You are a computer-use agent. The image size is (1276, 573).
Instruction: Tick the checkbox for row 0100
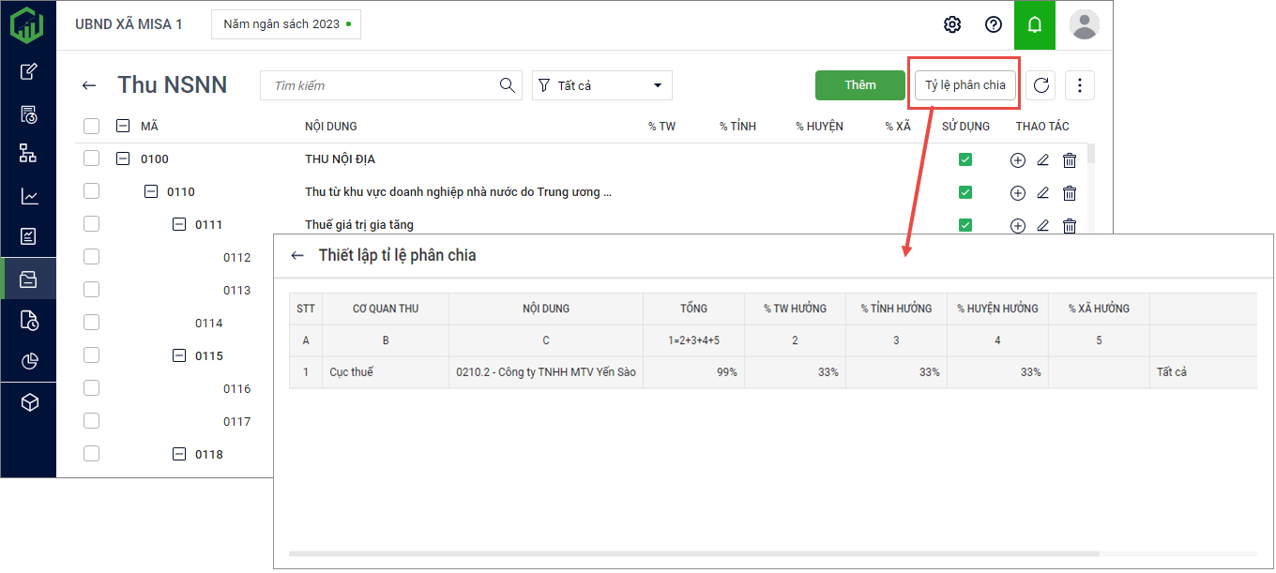[91, 158]
